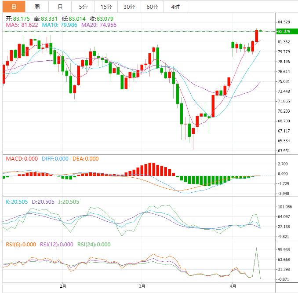
Task: Click the 3月 marker on the time axis
Action: click(x=142, y=286)
